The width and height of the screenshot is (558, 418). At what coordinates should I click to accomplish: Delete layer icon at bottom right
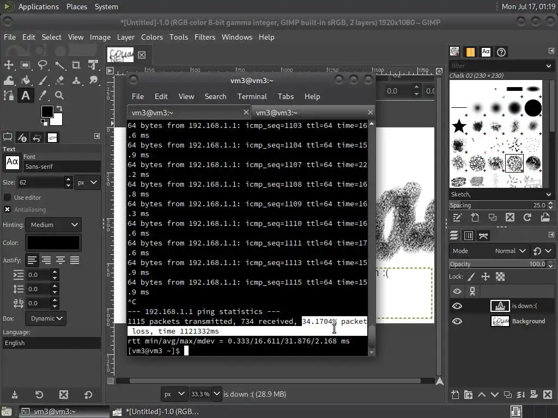coord(548,395)
